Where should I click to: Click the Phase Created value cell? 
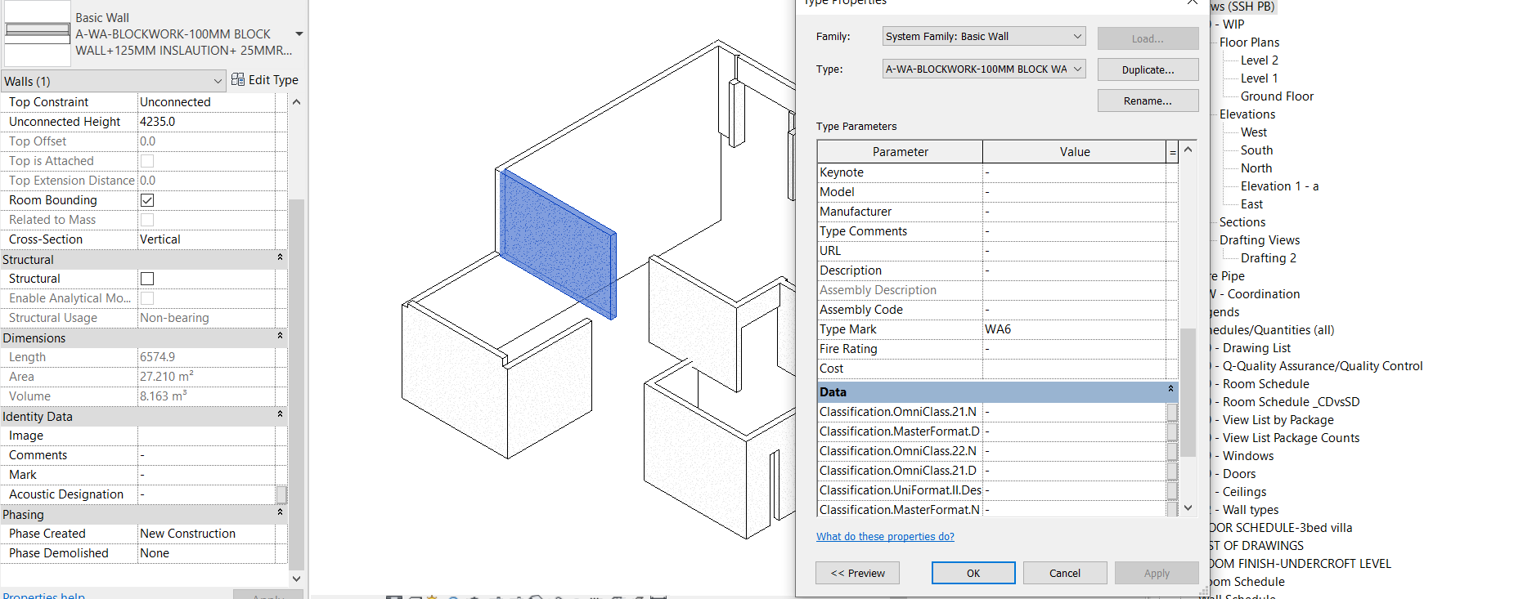pyautogui.click(x=206, y=534)
